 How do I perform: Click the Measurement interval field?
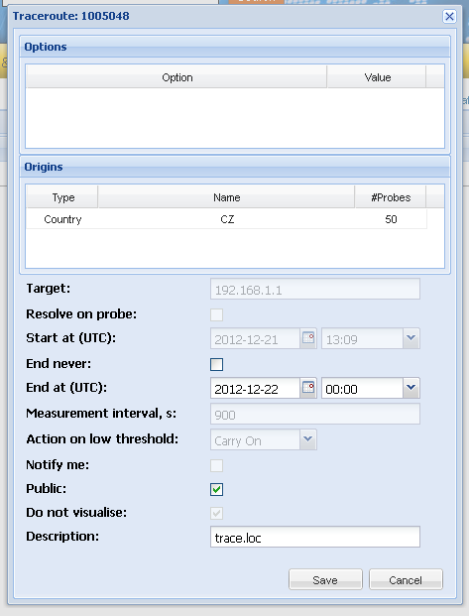pyautogui.click(x=315, y=414)
